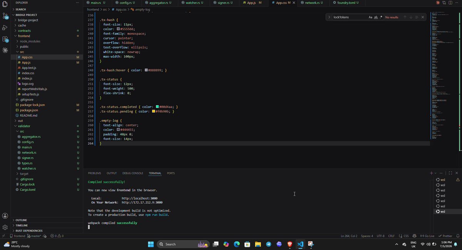The image size is (462, 250).
Task: Toggle Find in Selection in find widget
Action: point(417,17)
